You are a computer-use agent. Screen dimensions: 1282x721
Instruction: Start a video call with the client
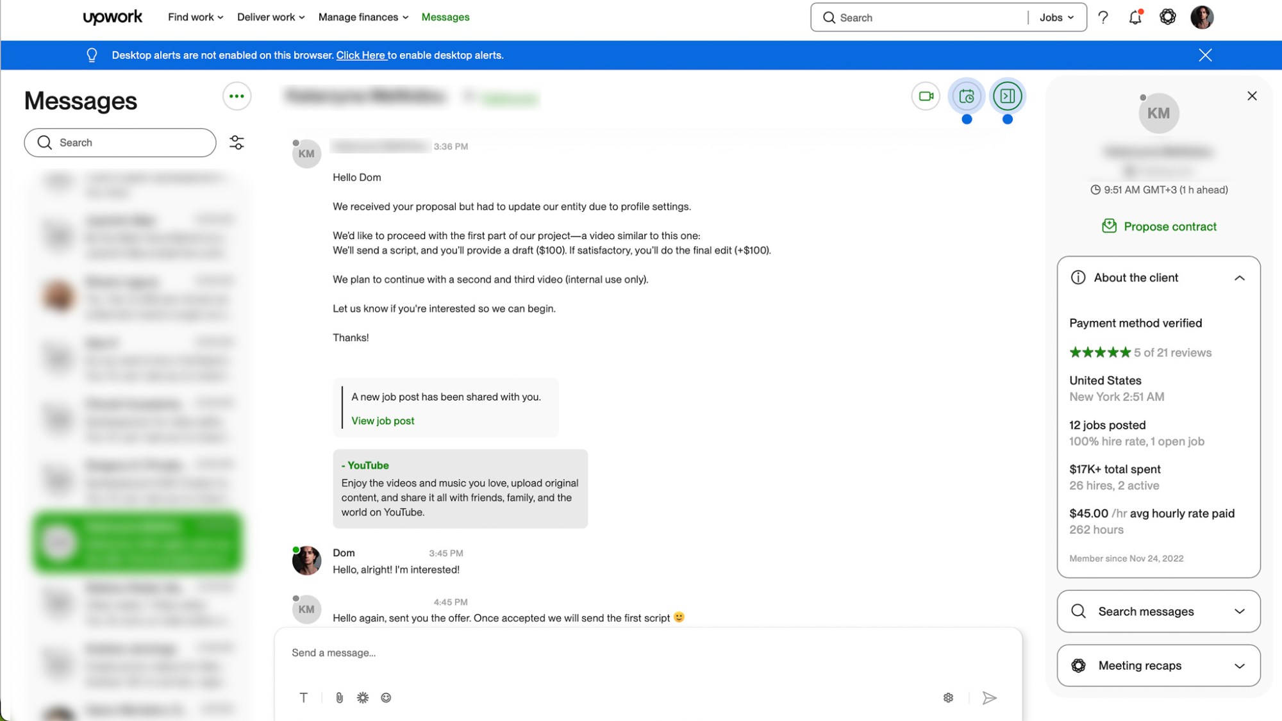926,96
